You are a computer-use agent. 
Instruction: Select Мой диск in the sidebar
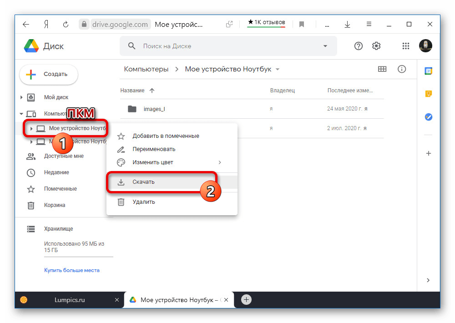56,97
